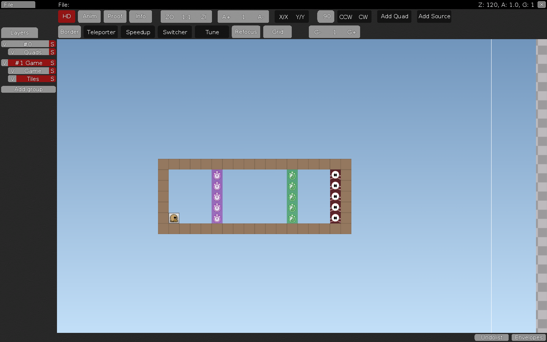This screenshot has width=547, height=342.
Task: Rotate selection counter-clockwise with CCW
Action: pyautogui.click(x=346, y=17)
